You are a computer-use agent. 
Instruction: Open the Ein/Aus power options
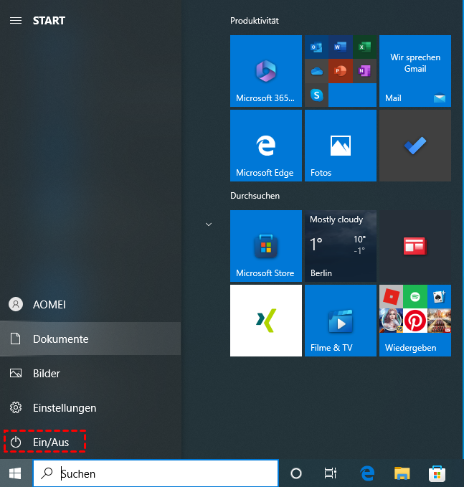point(44,443)
